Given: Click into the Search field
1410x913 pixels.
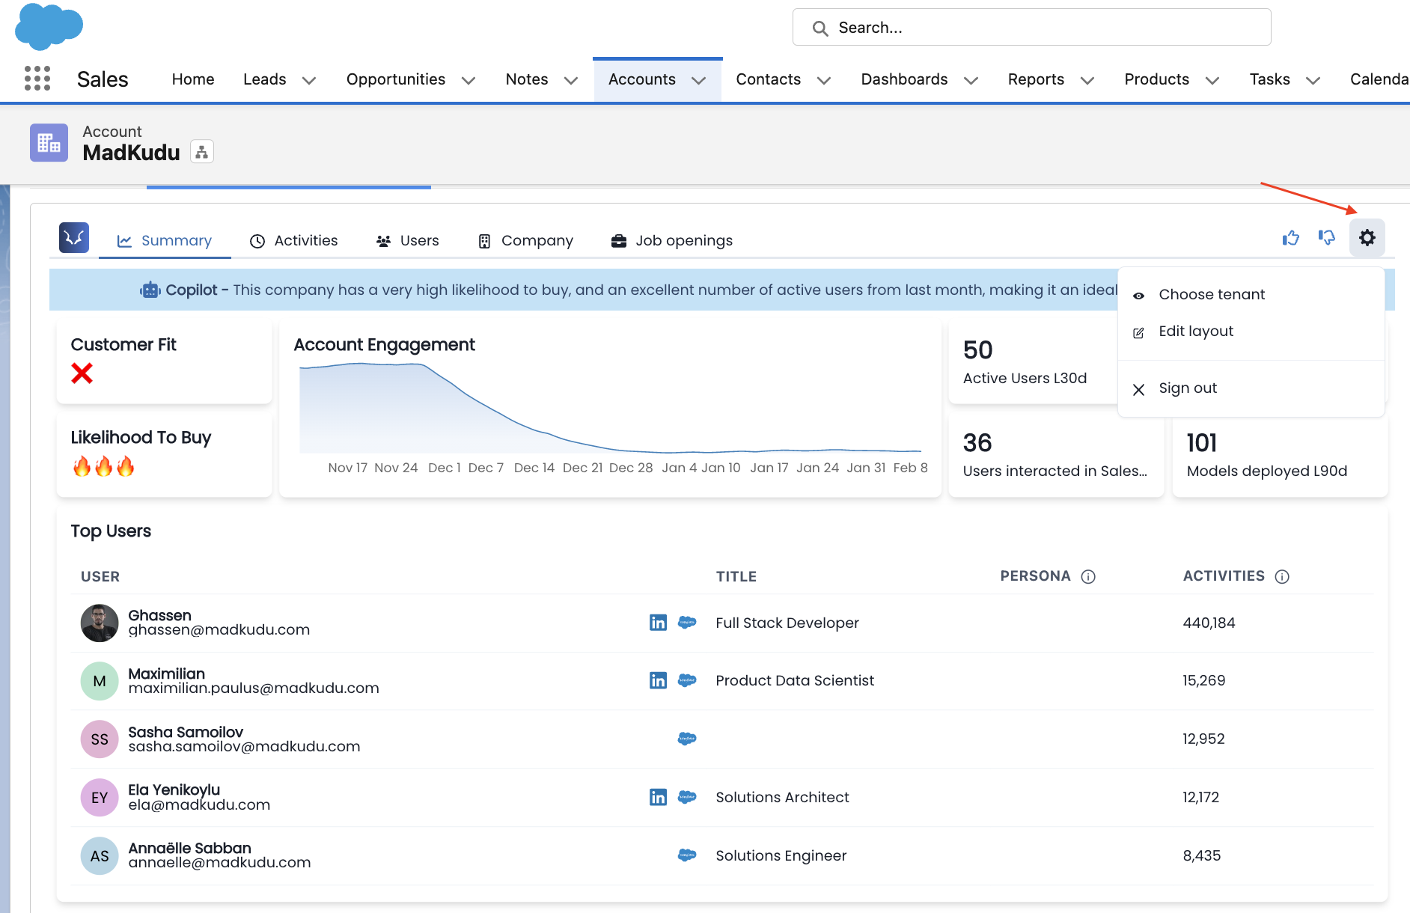Looking at the screenshot, I should pos(1032,28).
